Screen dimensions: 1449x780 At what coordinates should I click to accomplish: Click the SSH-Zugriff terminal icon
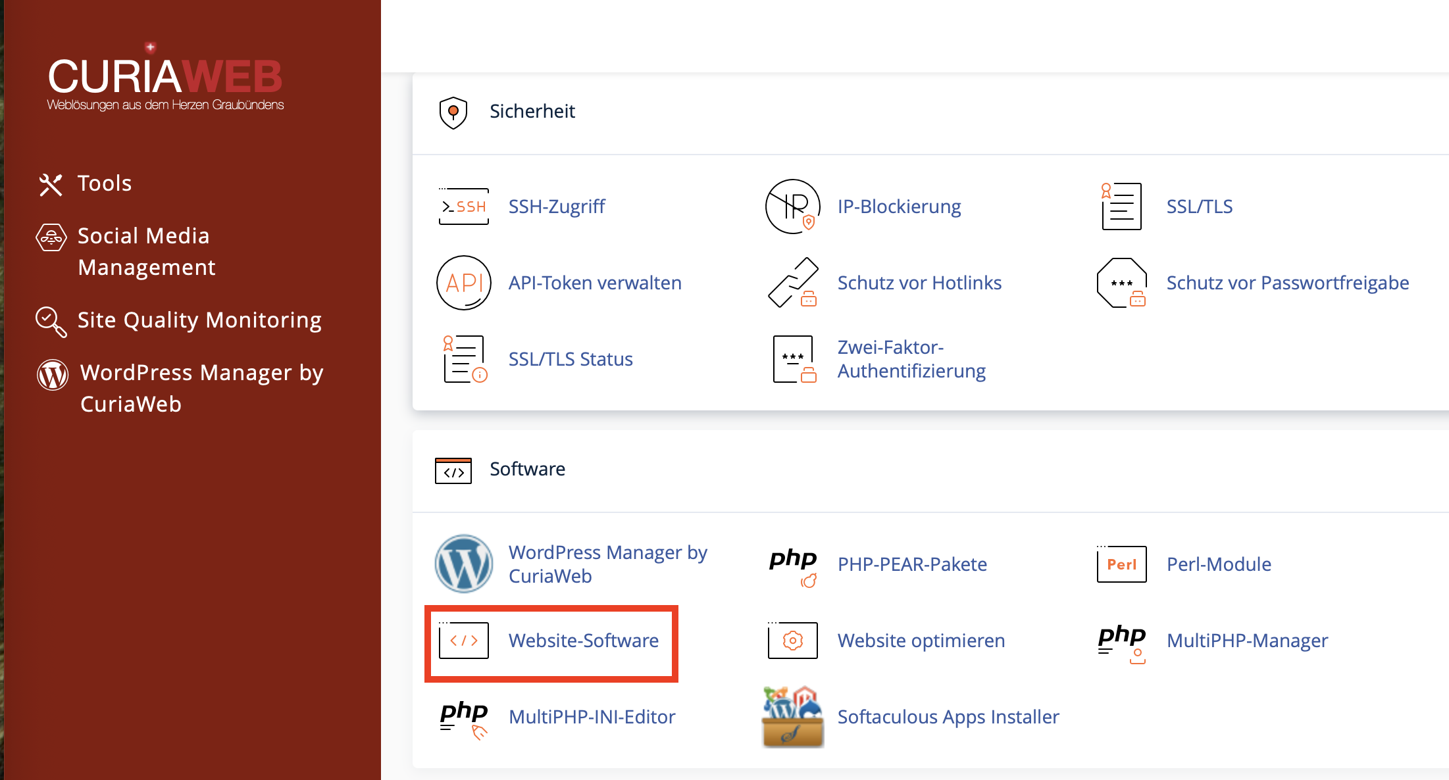pos(463,207)
